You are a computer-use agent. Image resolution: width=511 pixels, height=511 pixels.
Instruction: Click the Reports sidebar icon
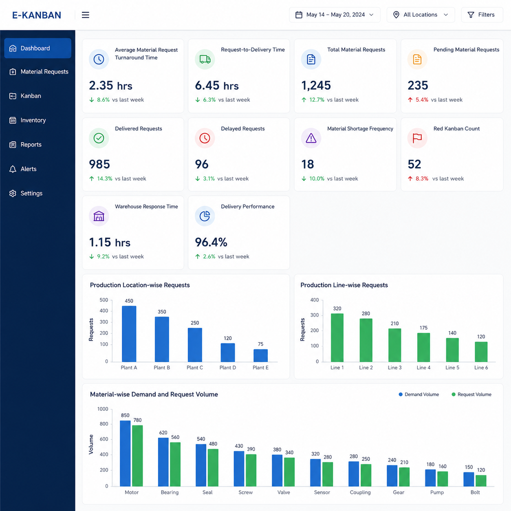(x=13, y=145)
